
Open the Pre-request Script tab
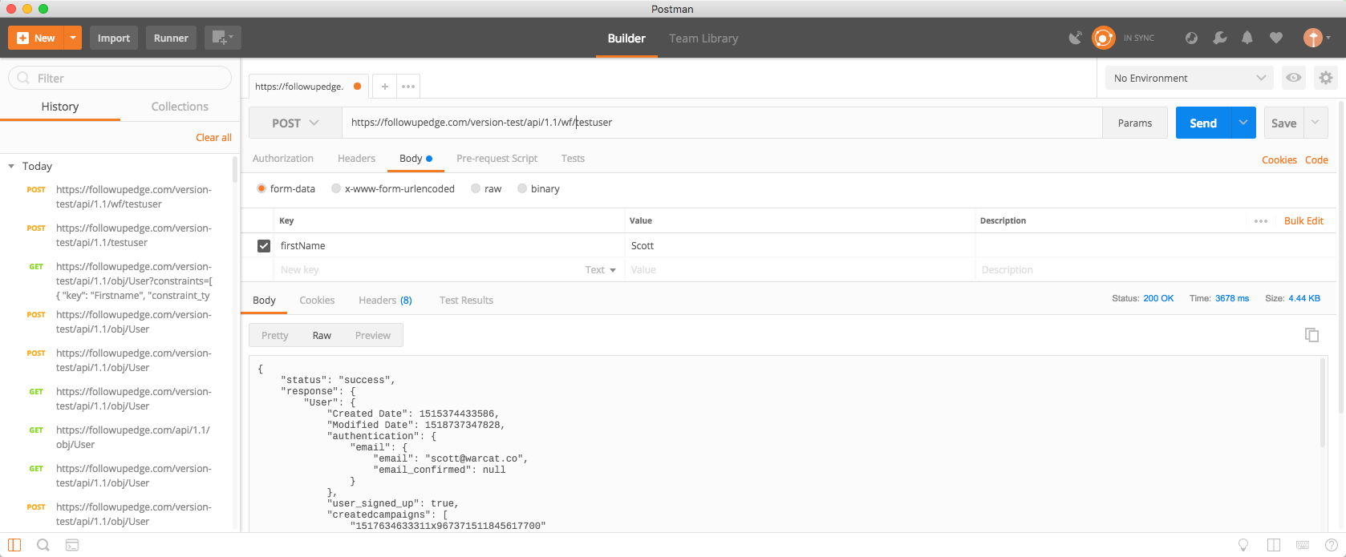pos(497,159)
